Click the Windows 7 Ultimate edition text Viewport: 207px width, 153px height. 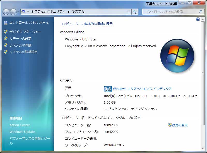80,39
